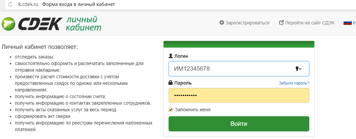Click the Пароль field label

(183, 83)
